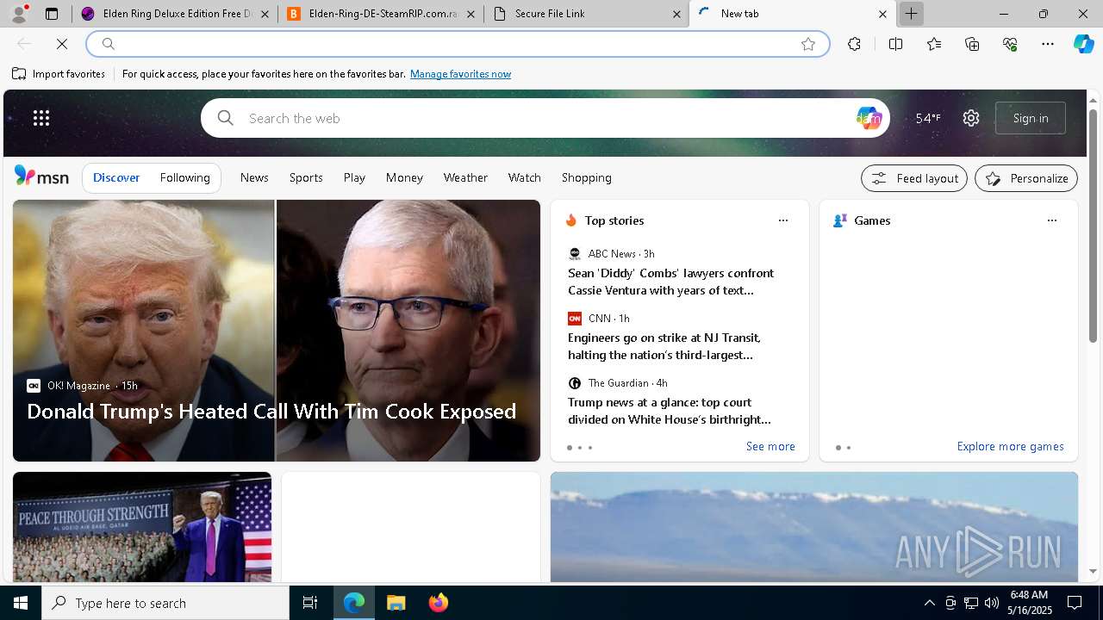The width and height of the screenshot is (1103, 620).
Task: Click Explore more games link
Action: 1010,446
